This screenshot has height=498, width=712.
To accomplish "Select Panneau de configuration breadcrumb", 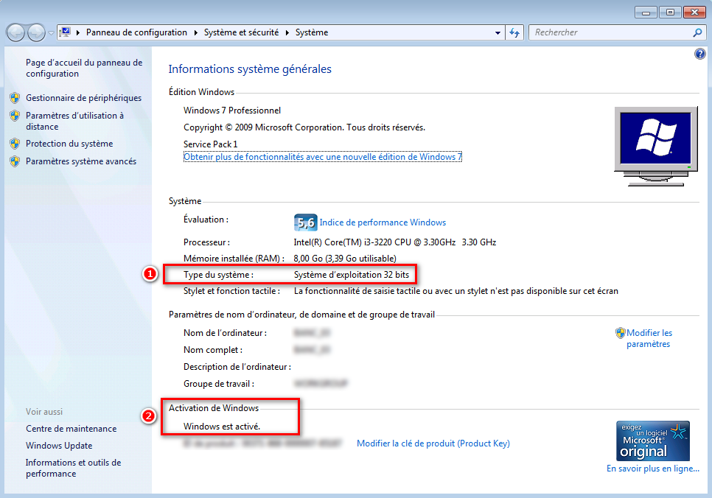I will [x=136, y=32].
